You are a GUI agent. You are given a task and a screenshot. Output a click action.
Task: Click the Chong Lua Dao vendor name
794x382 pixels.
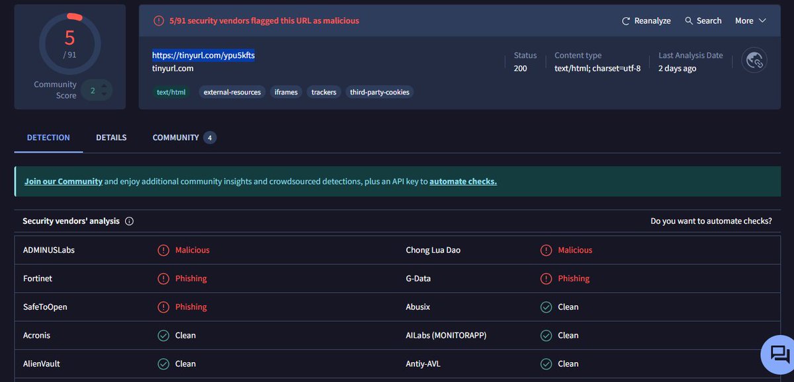(x=433, y=250)
